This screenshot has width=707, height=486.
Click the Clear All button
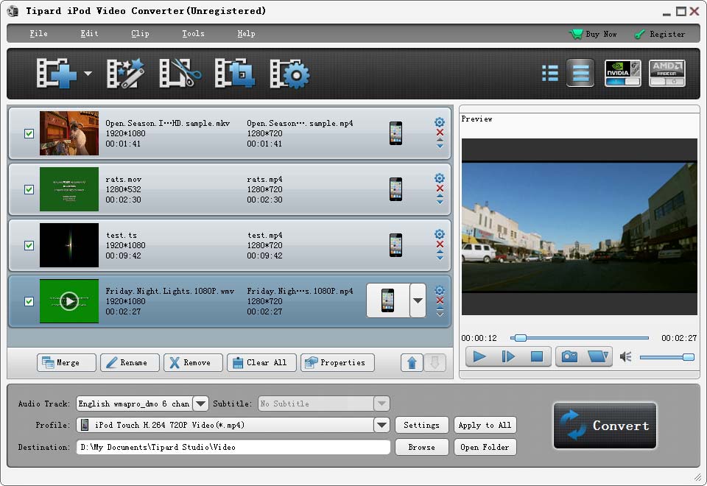click(x=261, y=362)
